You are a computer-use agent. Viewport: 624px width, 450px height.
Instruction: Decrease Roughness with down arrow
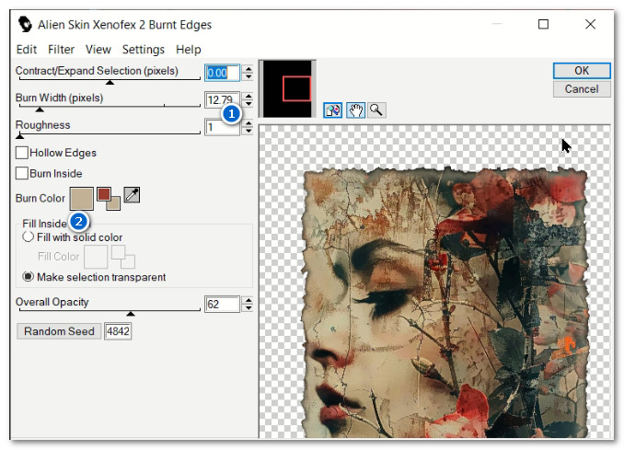[x=248, y=131]
